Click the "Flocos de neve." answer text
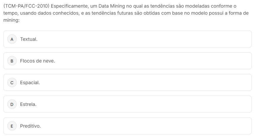254x137 pixels. [x=38, y=61]
